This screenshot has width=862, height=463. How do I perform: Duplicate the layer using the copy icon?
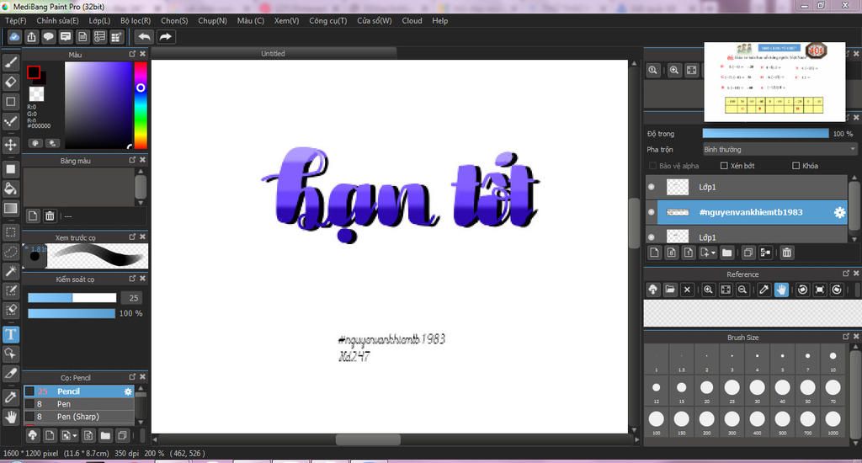[748, 253]
